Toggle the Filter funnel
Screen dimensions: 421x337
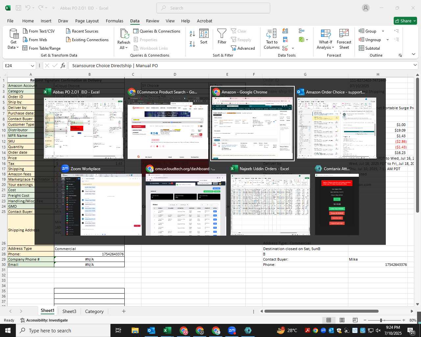point(222,37)
